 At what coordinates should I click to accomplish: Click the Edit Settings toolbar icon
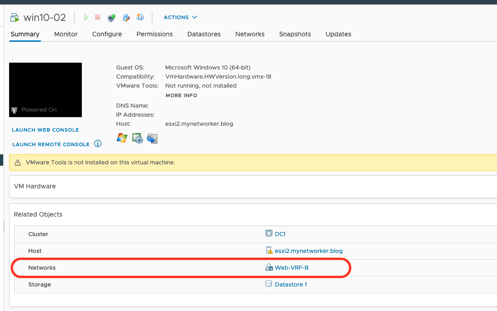click(x=126, y=18)
